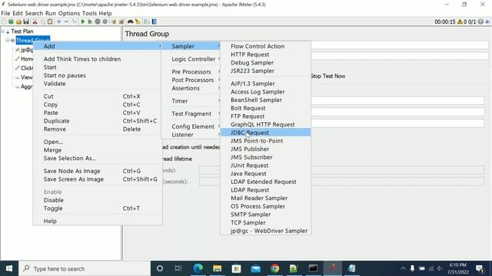Expand the Pre Processors submenu
This screenshot has width=492, height=276.
point(191,71)
